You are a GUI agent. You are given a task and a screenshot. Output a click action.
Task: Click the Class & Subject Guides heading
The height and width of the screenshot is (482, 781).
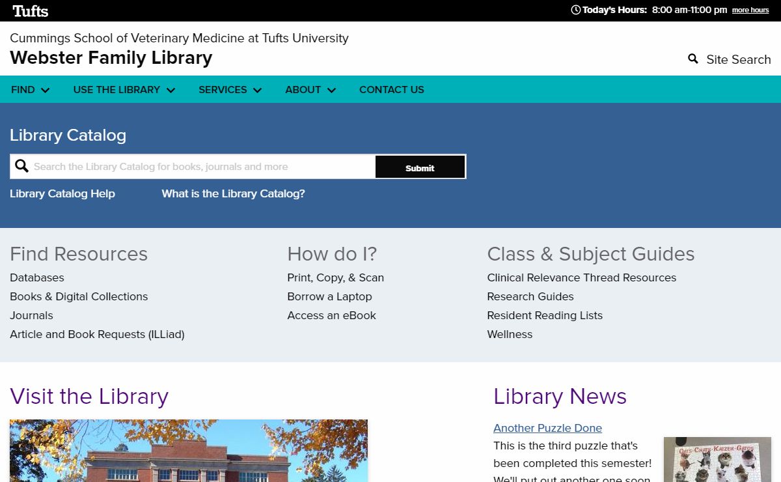591,253
